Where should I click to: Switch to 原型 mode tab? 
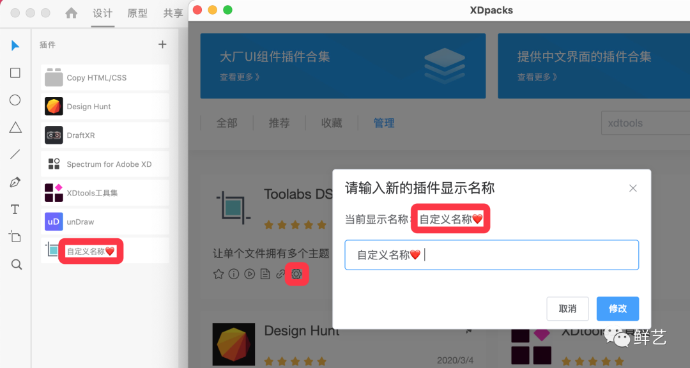137,13
